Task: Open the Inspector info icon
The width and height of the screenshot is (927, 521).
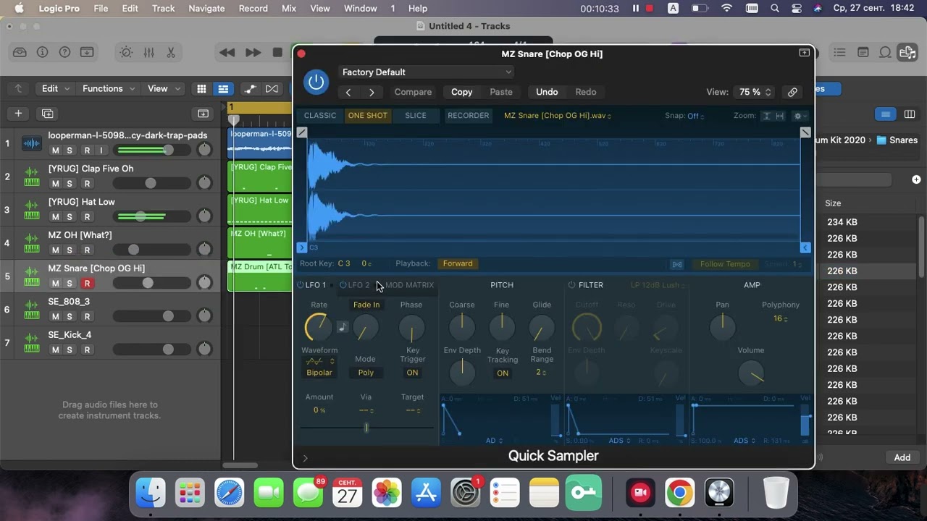Action: pyautogui.click(x=42, y=52)
